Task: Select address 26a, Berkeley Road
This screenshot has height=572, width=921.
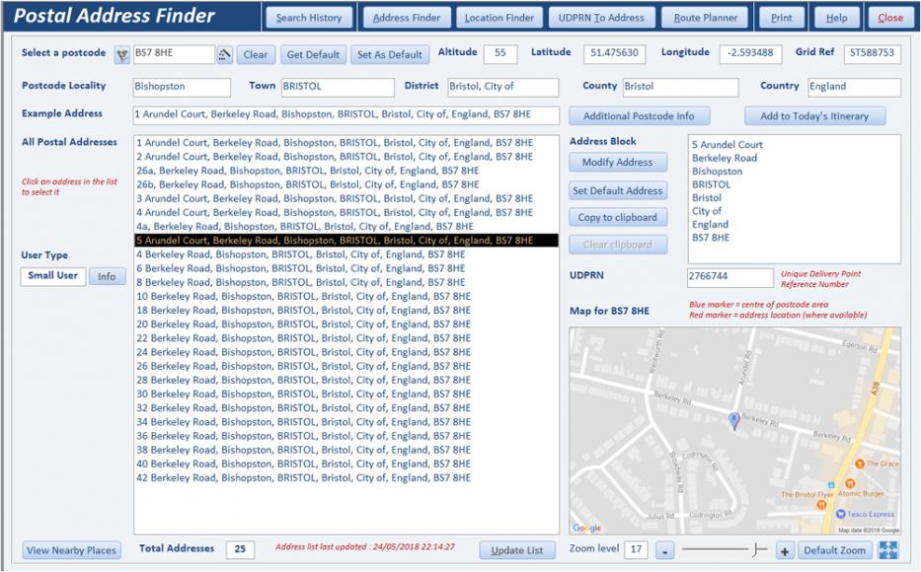Action: [345, 171]
